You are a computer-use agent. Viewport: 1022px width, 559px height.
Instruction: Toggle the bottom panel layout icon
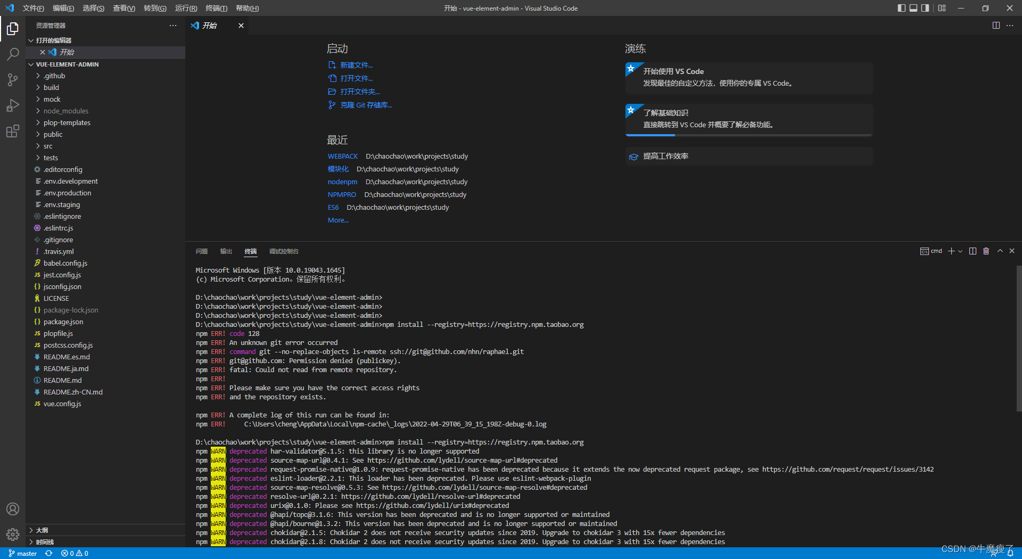[913, 8]
